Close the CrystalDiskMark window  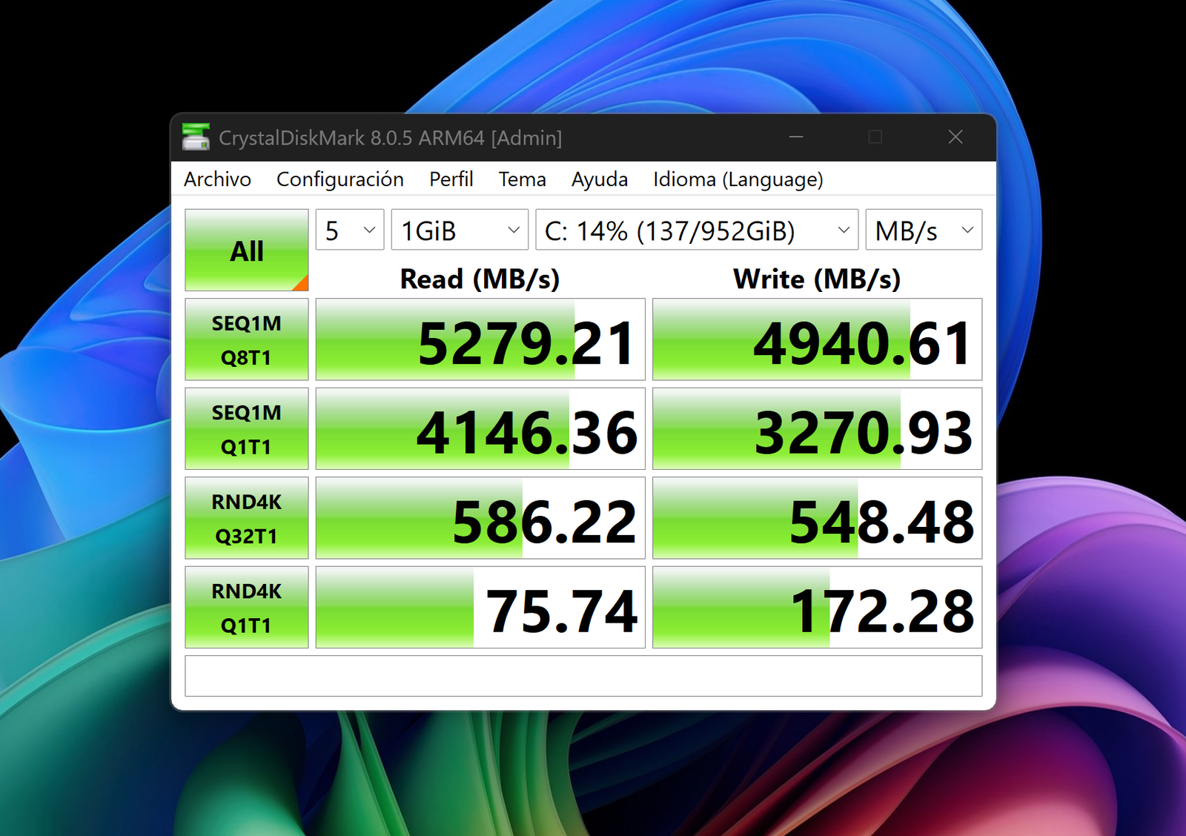click(x=955, y=137)
